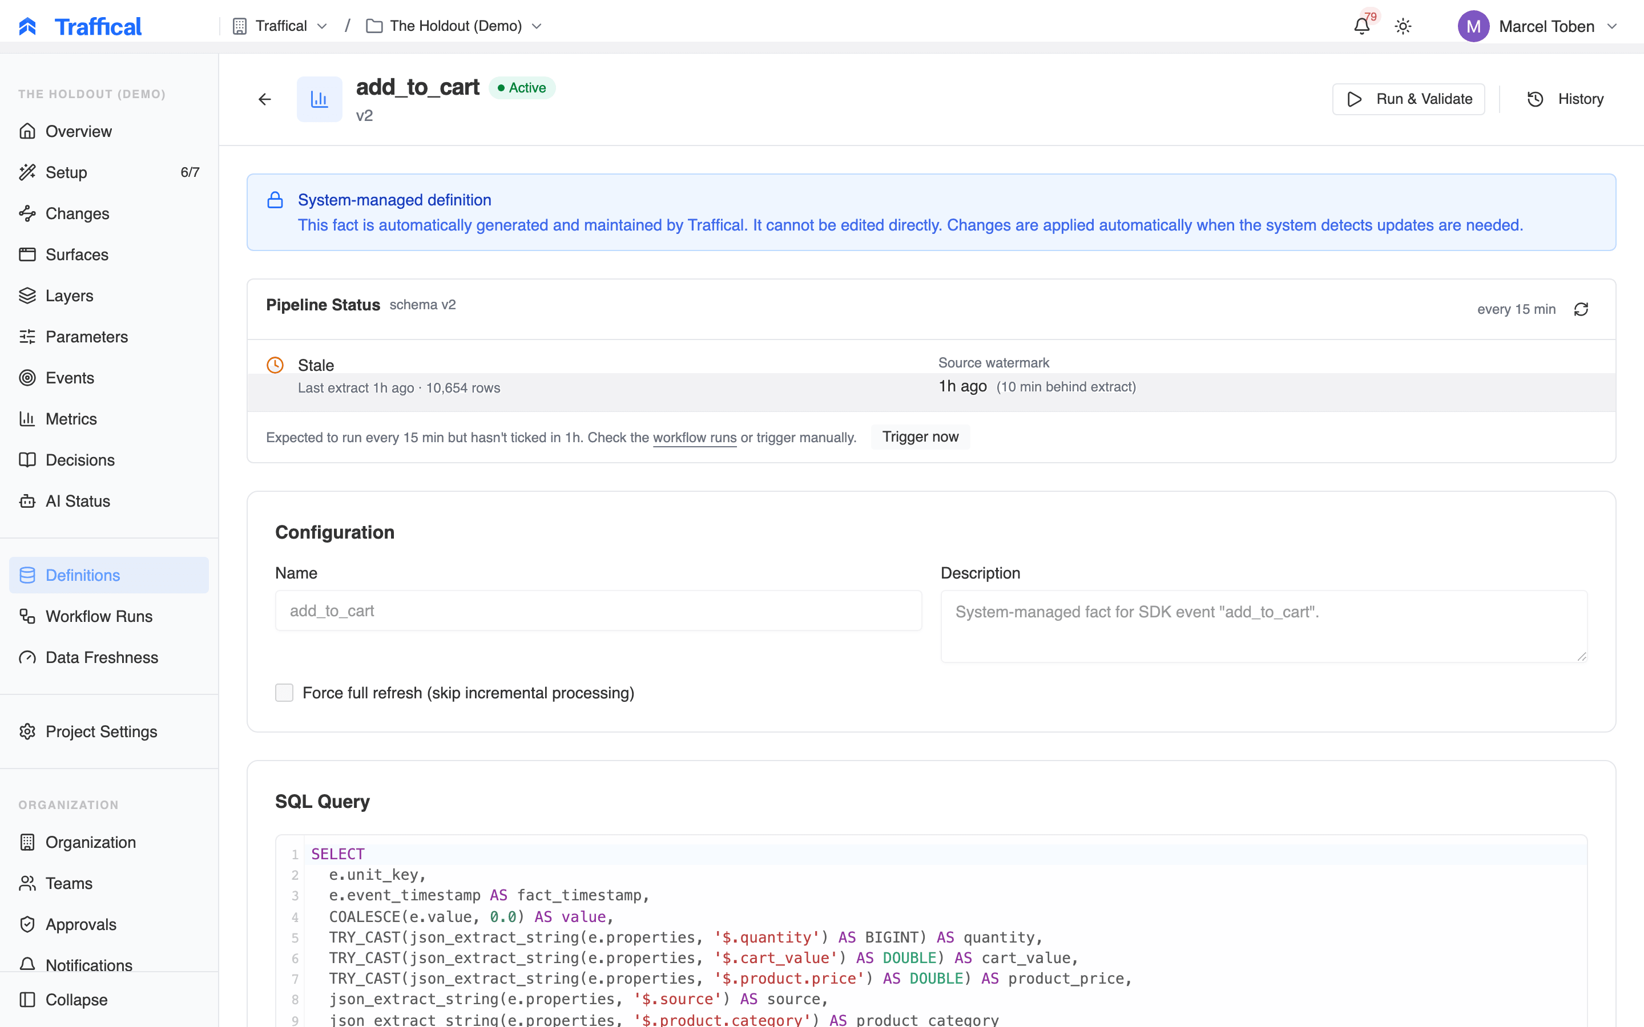
Task: Refresh the pipeline status
Action: pos(1581,309)
